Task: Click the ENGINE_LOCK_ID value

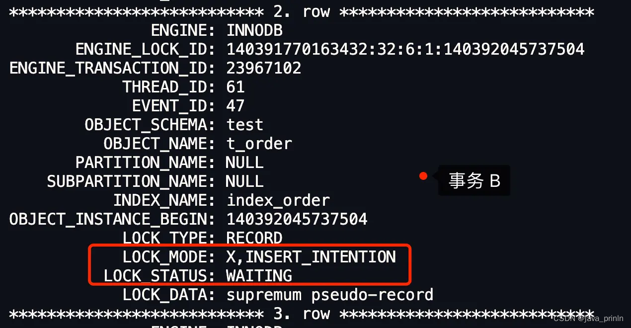Action: (405, 49)
